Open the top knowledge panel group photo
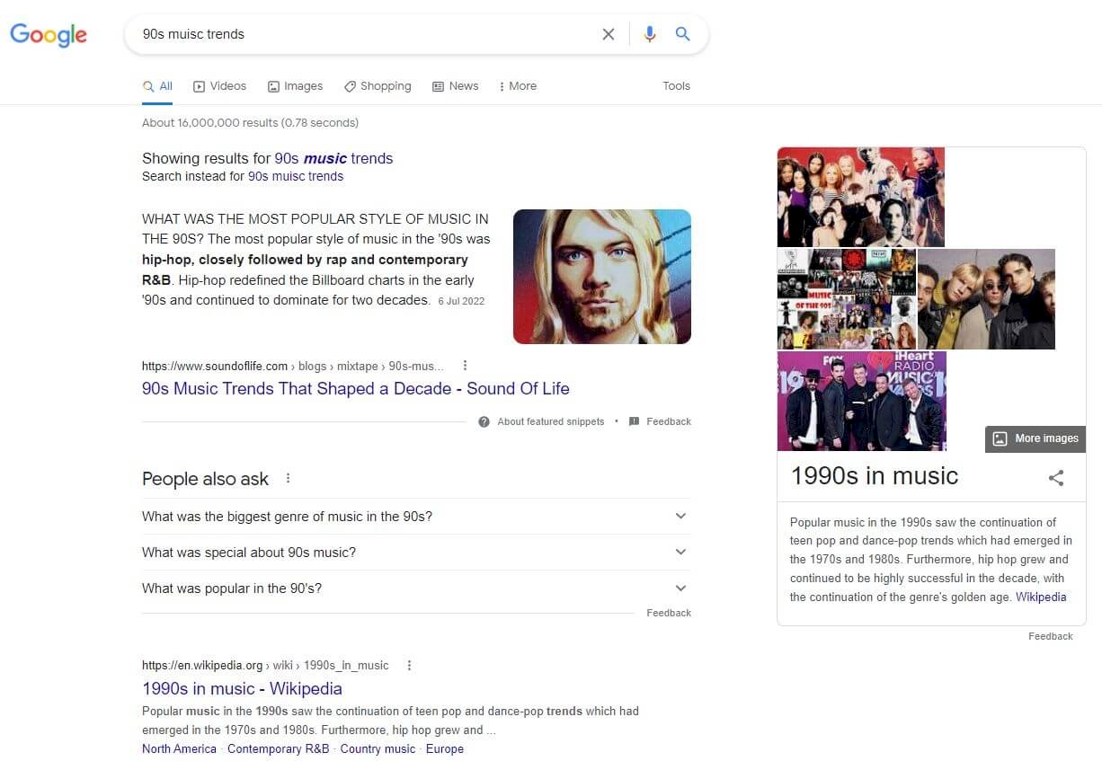Screen dimensions: 1102x761 (861, 197)
